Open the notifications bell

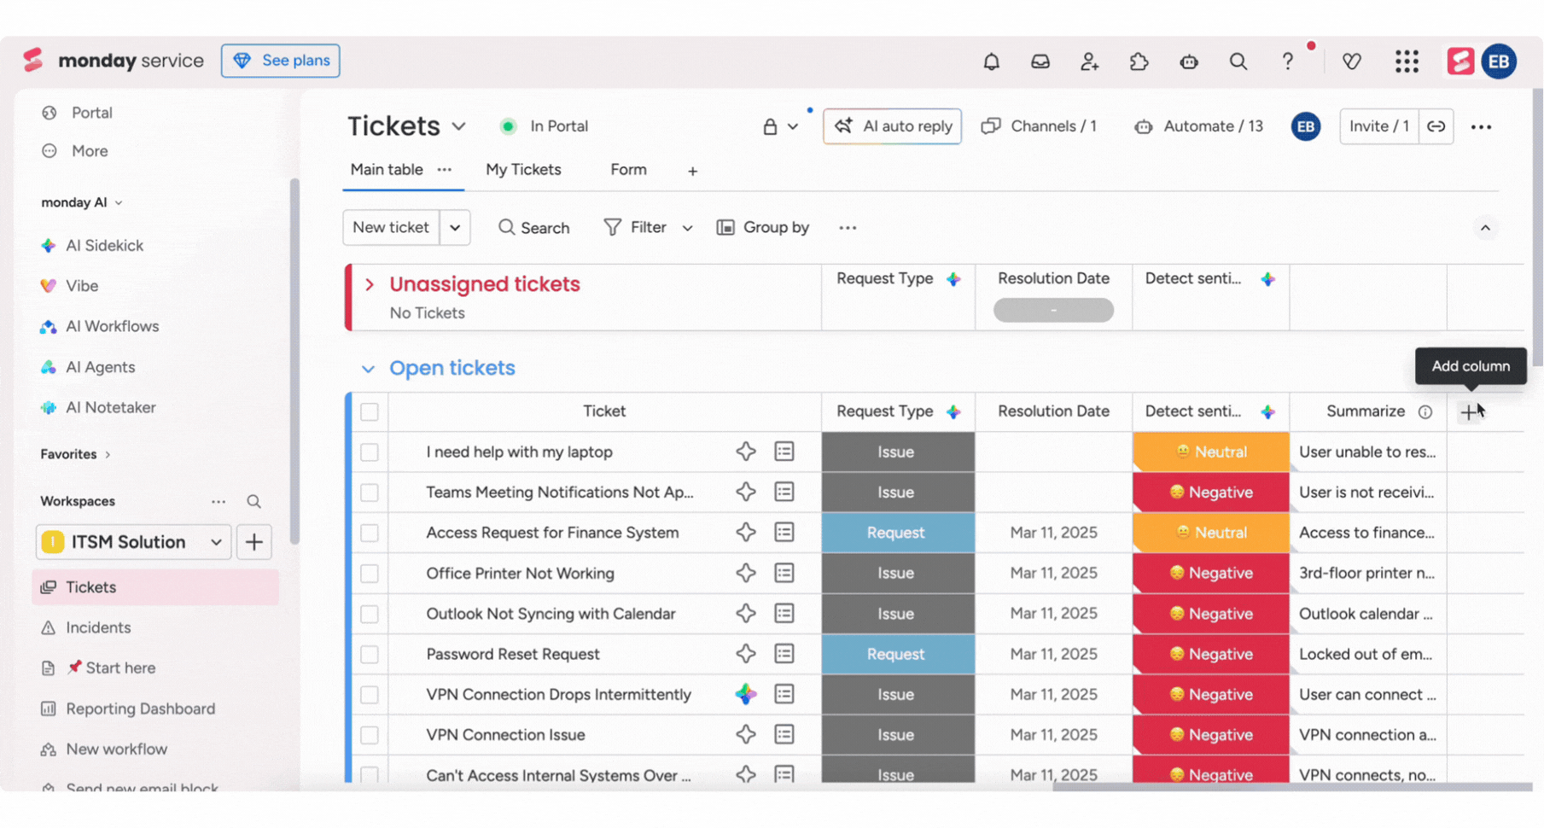point(991,61)
